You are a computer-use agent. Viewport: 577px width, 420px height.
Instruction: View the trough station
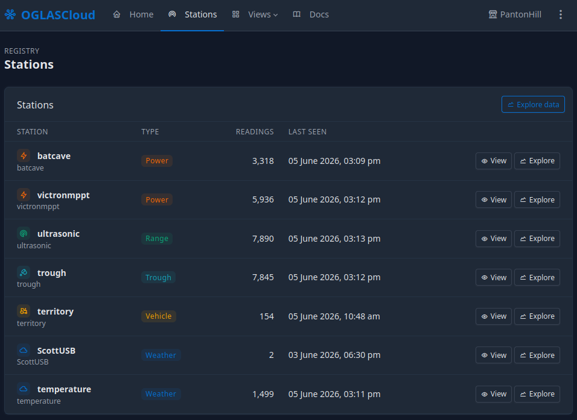coord(494,277)
